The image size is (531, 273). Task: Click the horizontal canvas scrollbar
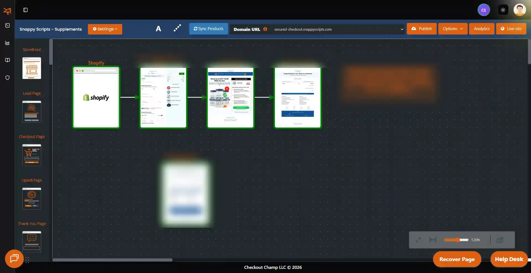point(112,260)
